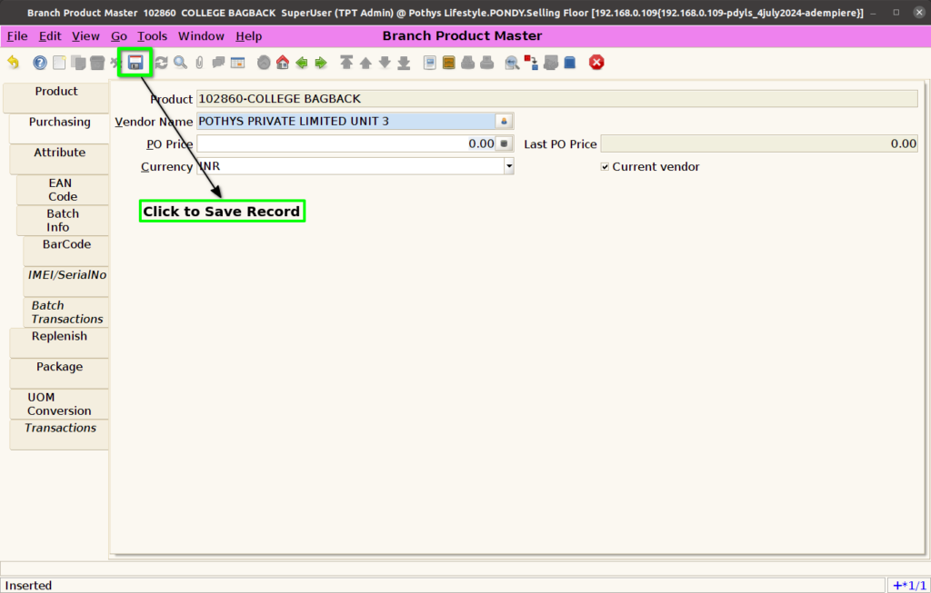Click the Vendor Name text field
The width and height of the screenshot is (931, 593).
click(346, 122)
